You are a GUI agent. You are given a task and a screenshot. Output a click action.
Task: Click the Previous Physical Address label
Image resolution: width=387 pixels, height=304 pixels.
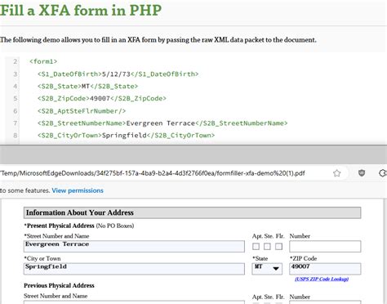point(59,285)
